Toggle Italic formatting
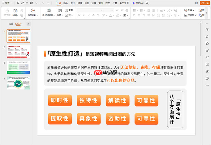This screenshot has width=211, height=145. [84, 15]
